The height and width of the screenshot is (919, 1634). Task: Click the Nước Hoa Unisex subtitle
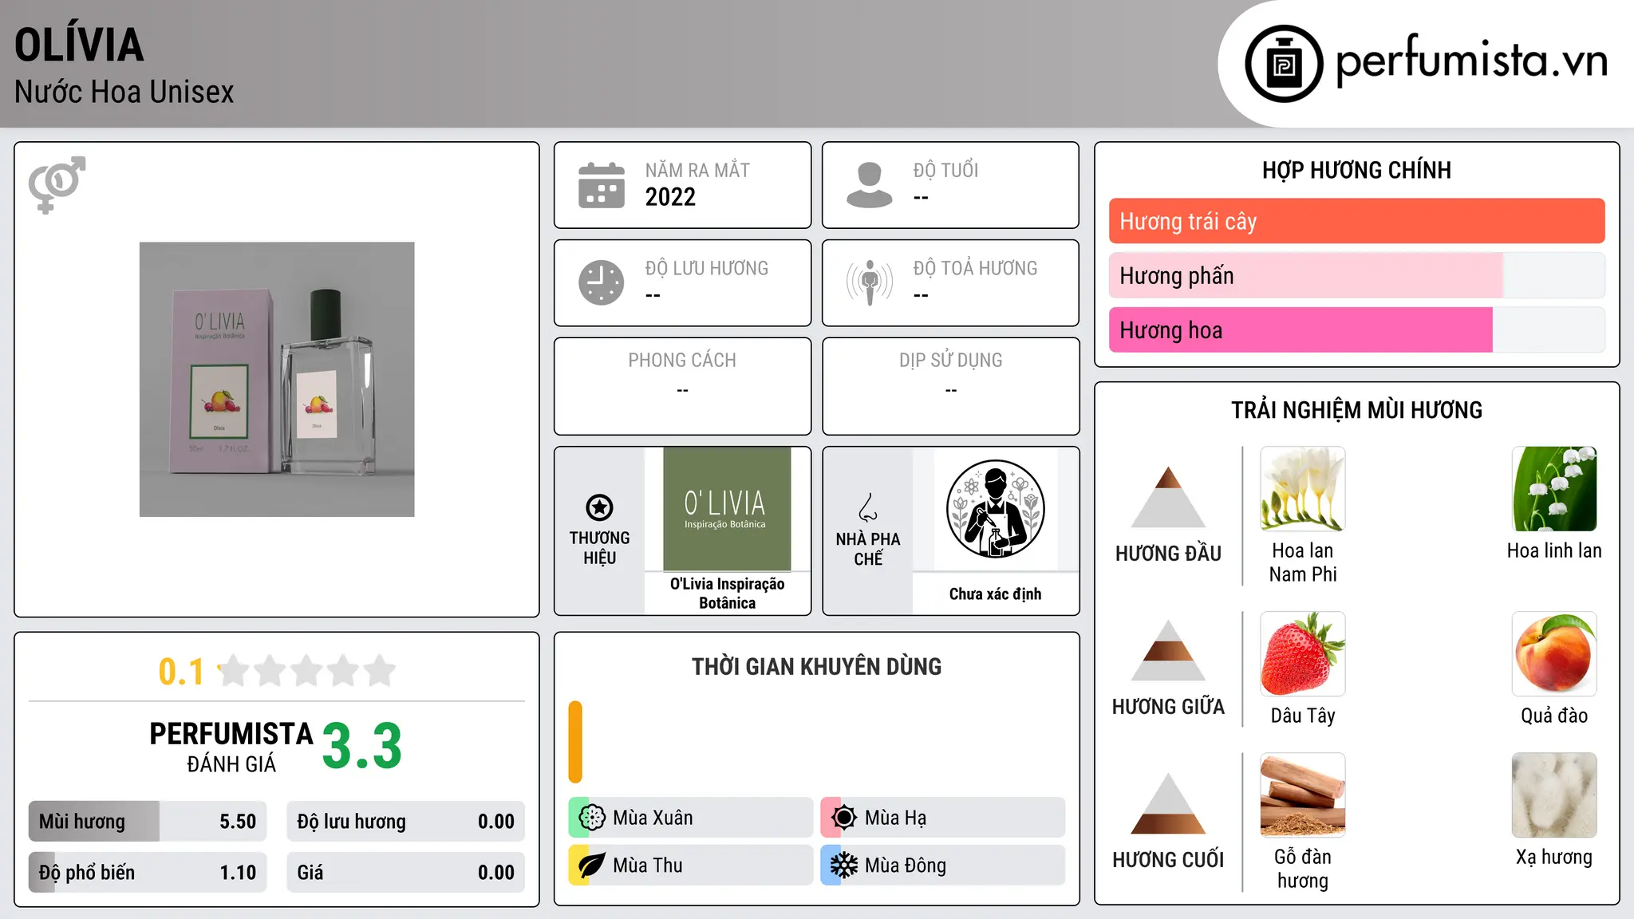pyautogui.click(x=124, y=93)
